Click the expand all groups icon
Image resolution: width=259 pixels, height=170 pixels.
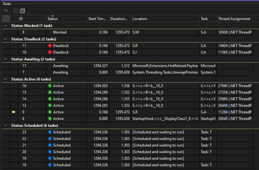(15, 11)
